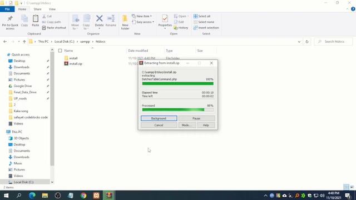Click Edit in Open group
Screen dimensions: 356x200
coord(179,22)
